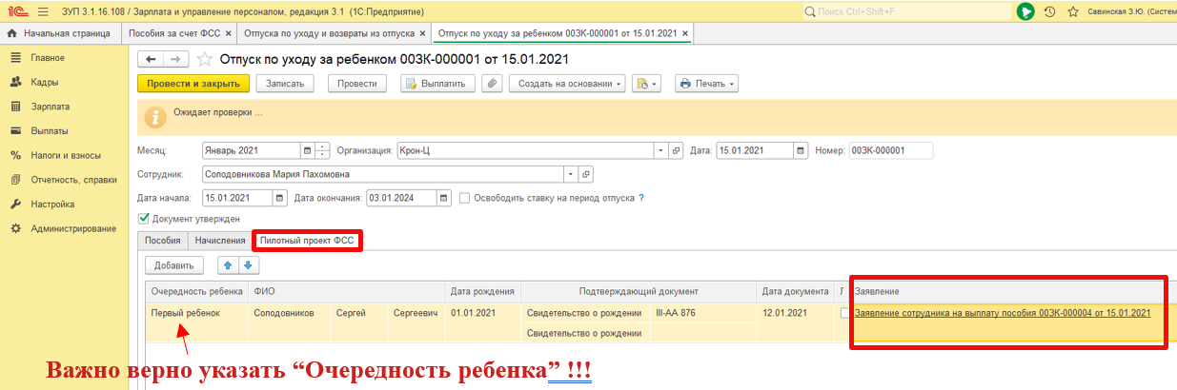Add document to favorites via star near title
This screenshot has width=1177, height=390.
point(204,59)
